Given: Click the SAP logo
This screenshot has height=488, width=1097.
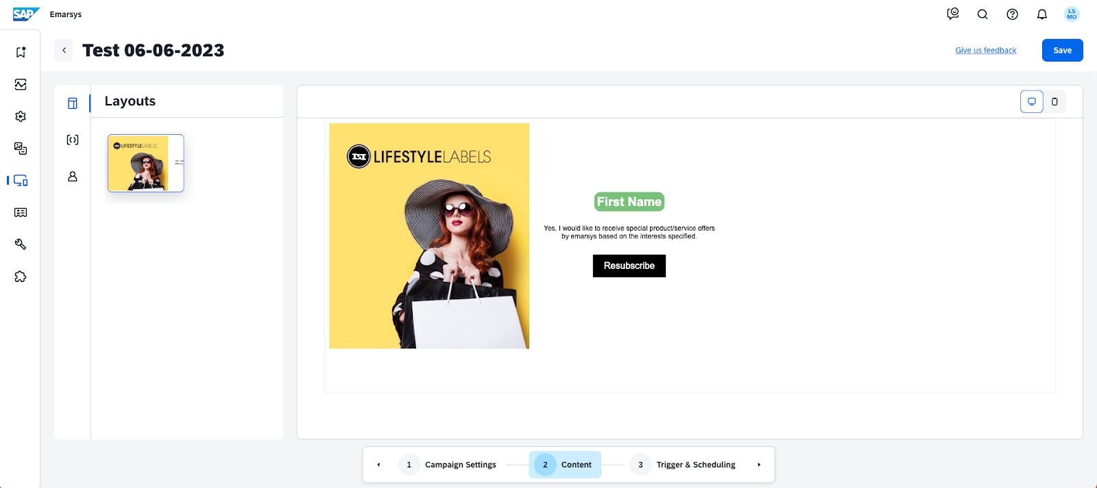Looking at the screenshot, I should tap(26, 14).
